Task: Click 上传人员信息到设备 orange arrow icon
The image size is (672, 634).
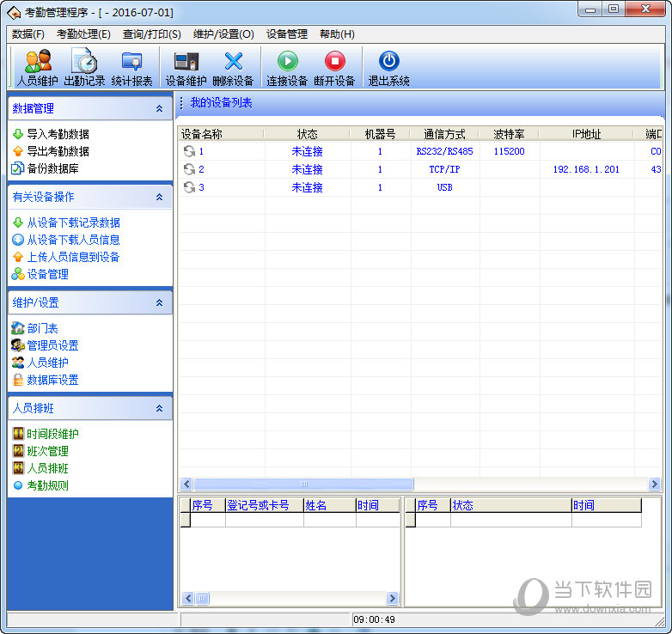Action: 18,257
